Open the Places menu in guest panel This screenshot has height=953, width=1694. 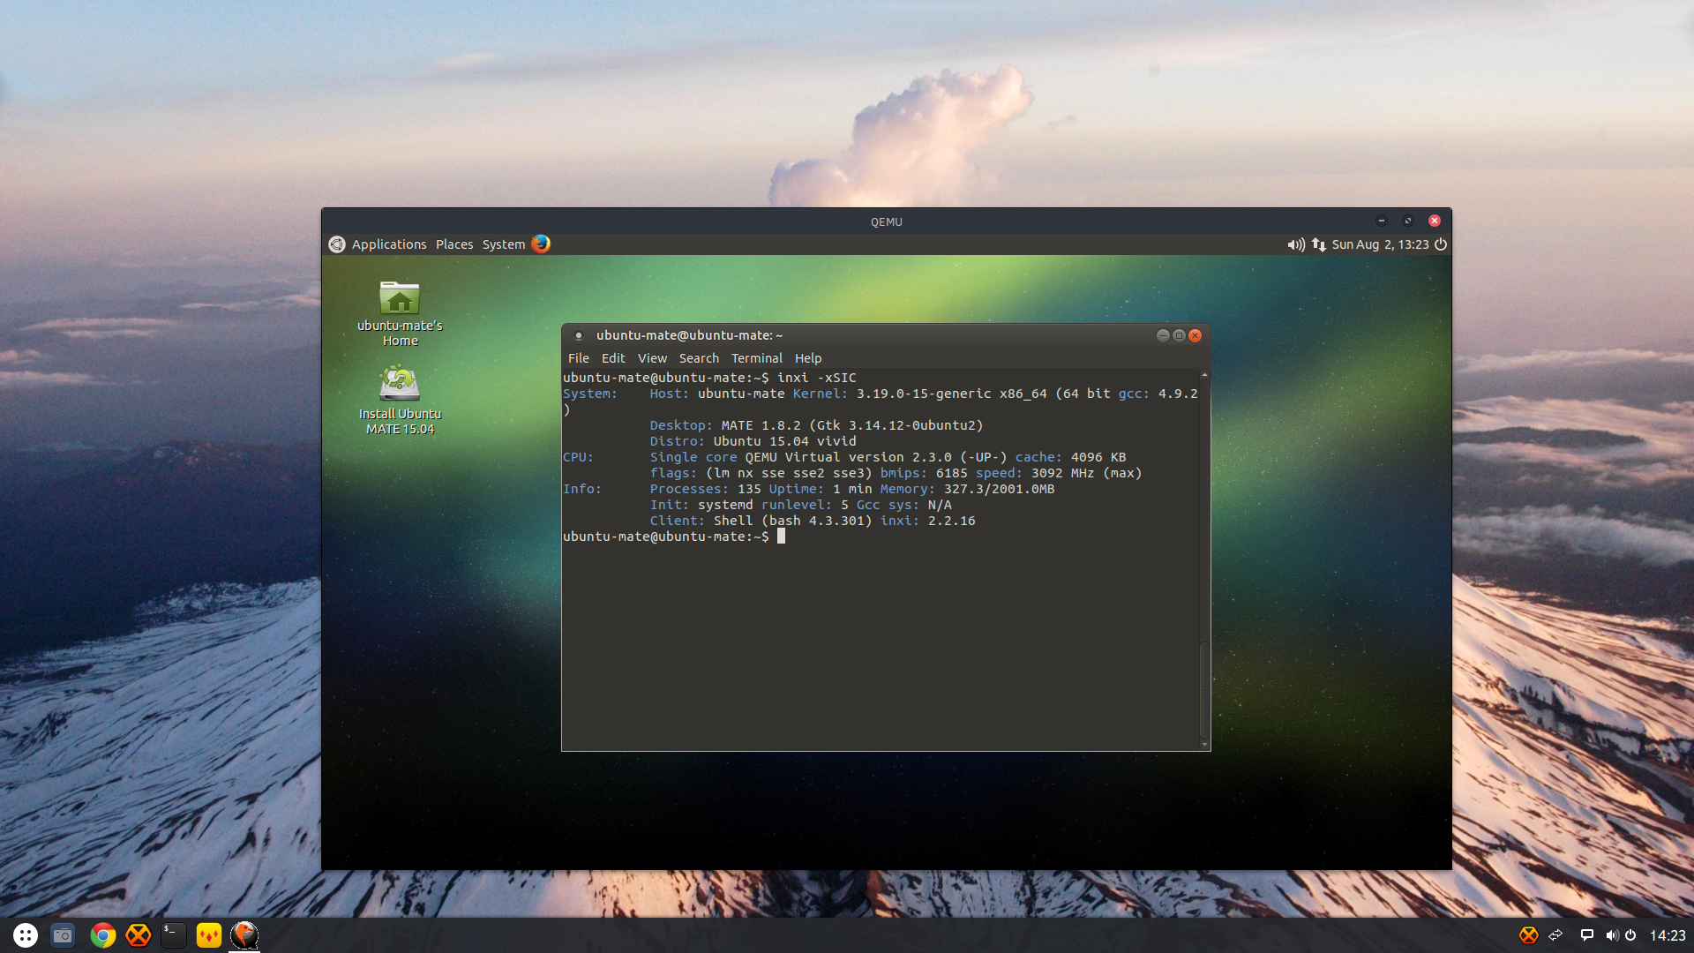(x=454, y=244)
